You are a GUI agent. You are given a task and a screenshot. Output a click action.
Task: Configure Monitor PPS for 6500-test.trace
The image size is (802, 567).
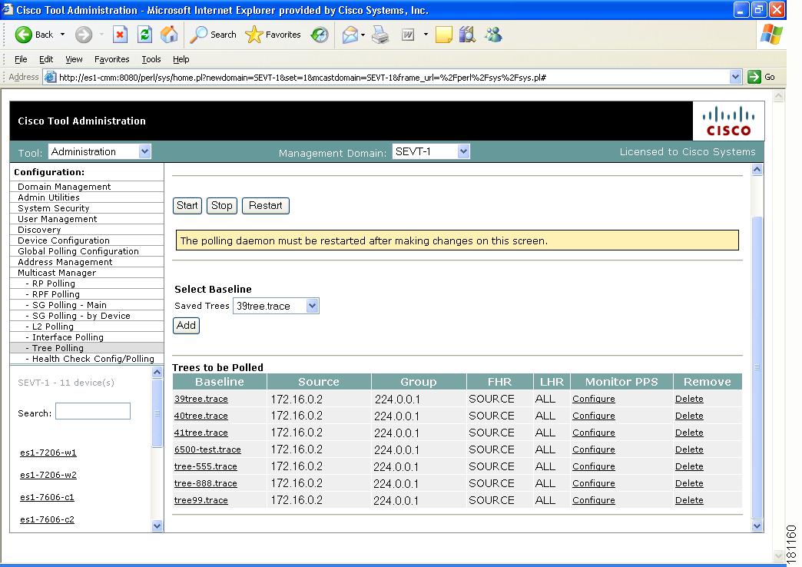(x=593, y=449)
